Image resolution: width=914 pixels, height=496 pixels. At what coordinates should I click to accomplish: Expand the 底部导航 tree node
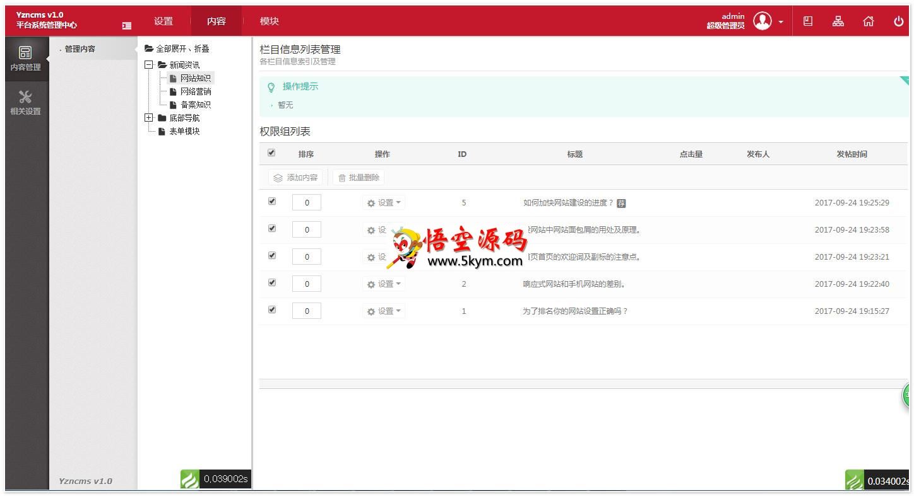149,117
